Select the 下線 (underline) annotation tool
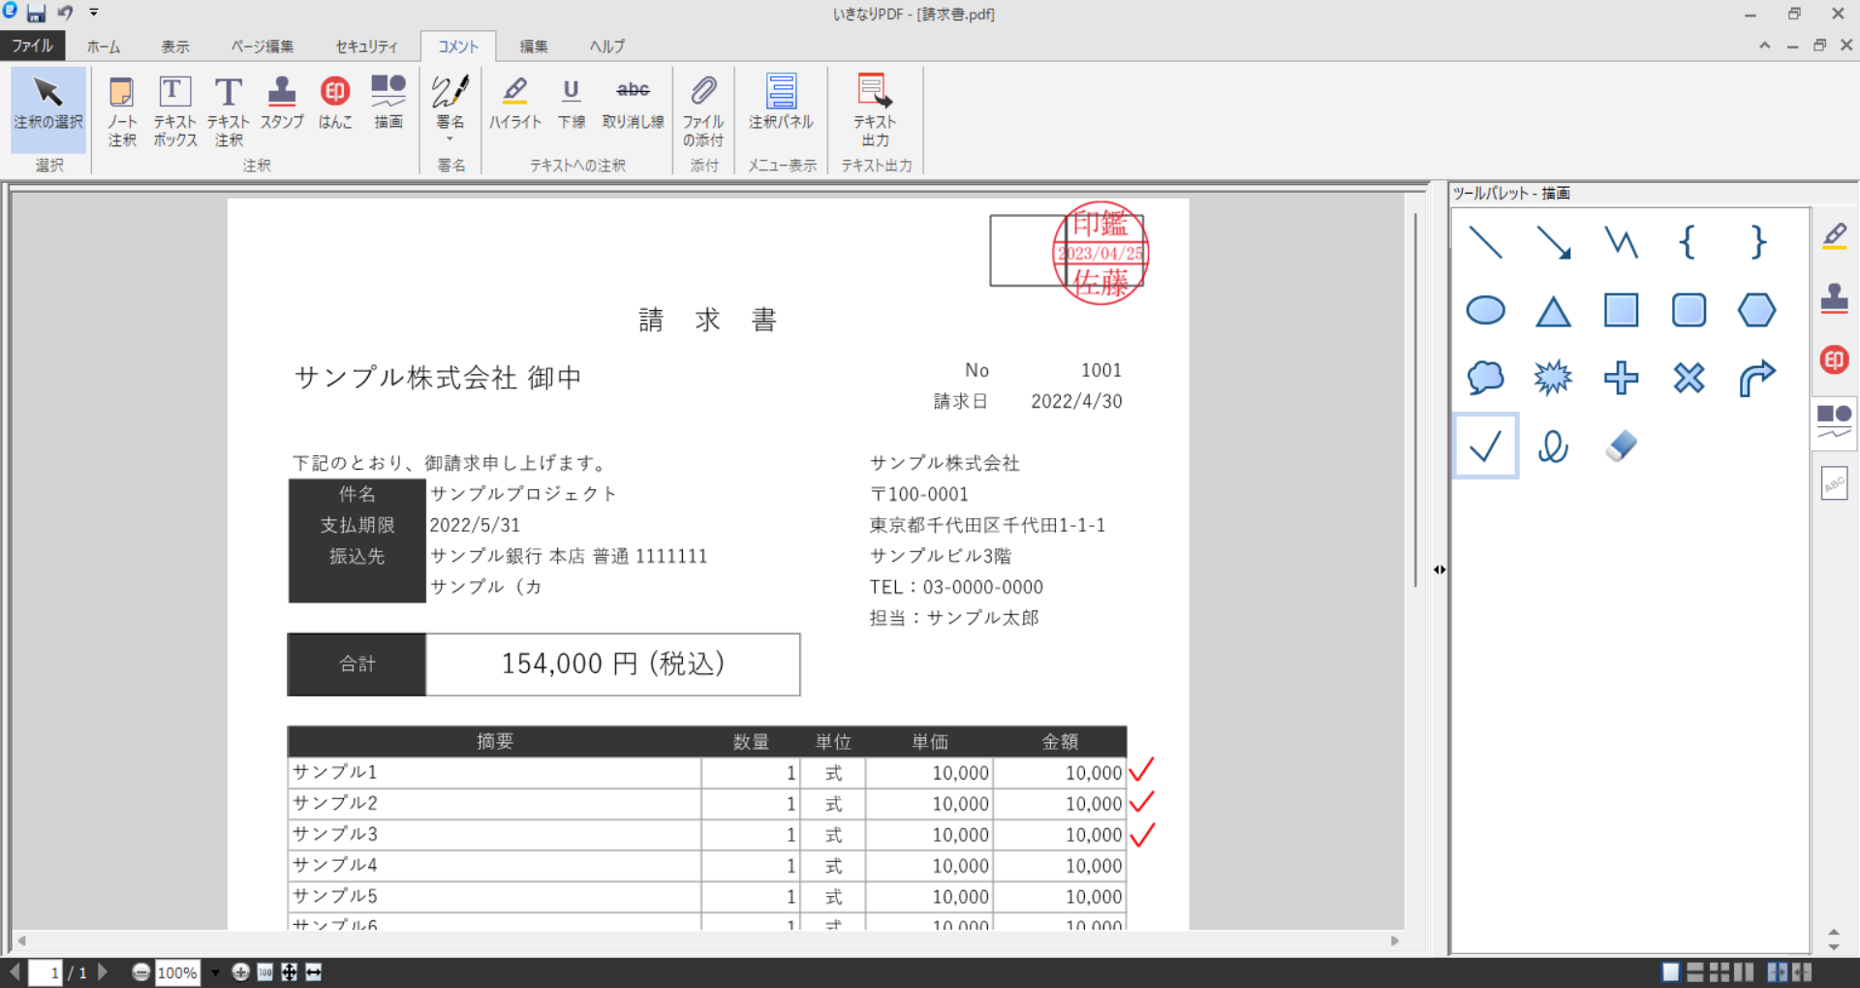 571,107
